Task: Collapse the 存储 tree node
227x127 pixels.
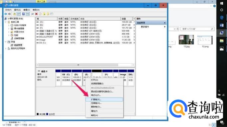Action: click(6, 42)
